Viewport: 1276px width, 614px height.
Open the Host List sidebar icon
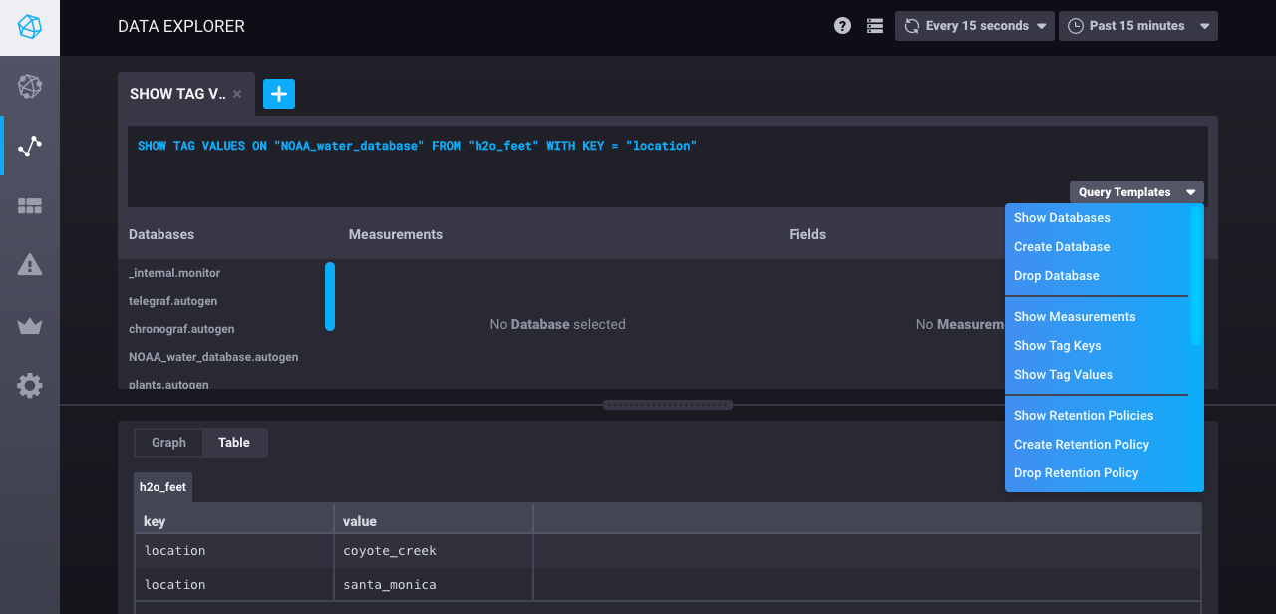(x=30, y=87)
